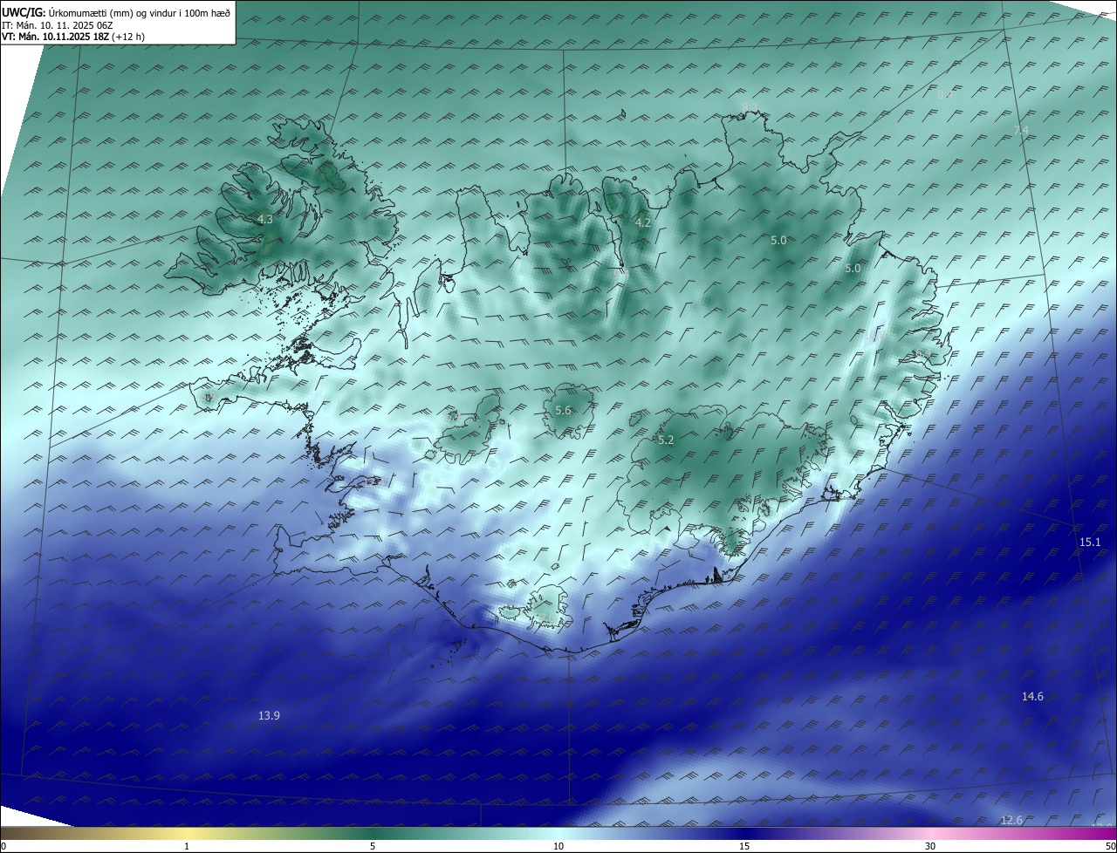Click the title 'Úrkomumætti (mm) og vindur í 100m hæð'
The image size is (1117, 853).
tap(140, 13)
